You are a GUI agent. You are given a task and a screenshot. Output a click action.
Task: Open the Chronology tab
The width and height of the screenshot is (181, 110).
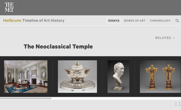(160, 21)
